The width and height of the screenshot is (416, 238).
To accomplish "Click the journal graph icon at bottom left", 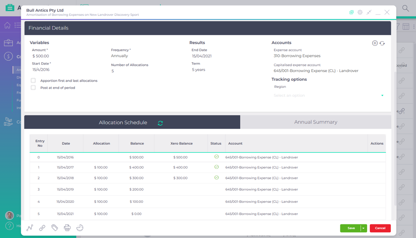I will (x=30, y=228).
